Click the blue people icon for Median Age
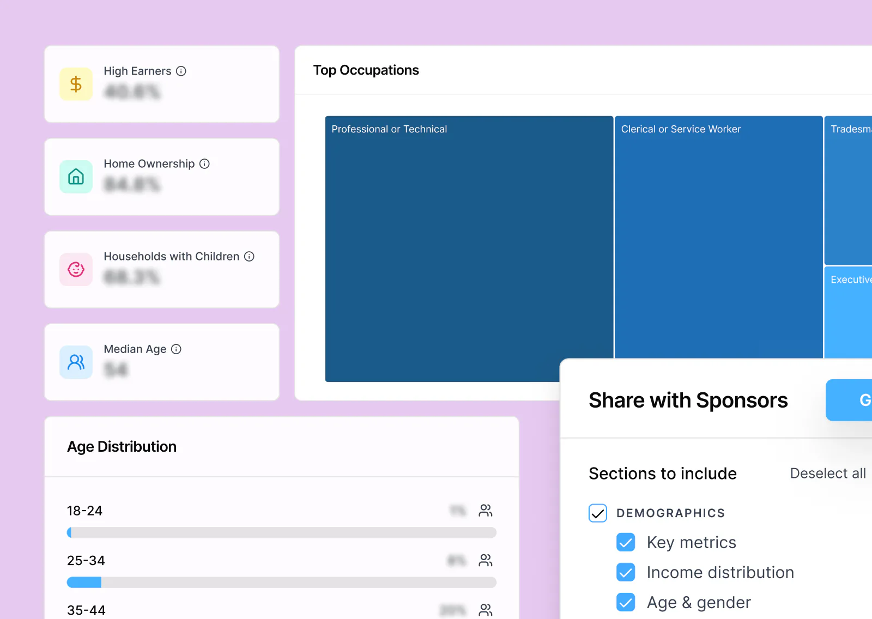 [x=76, y=362]
